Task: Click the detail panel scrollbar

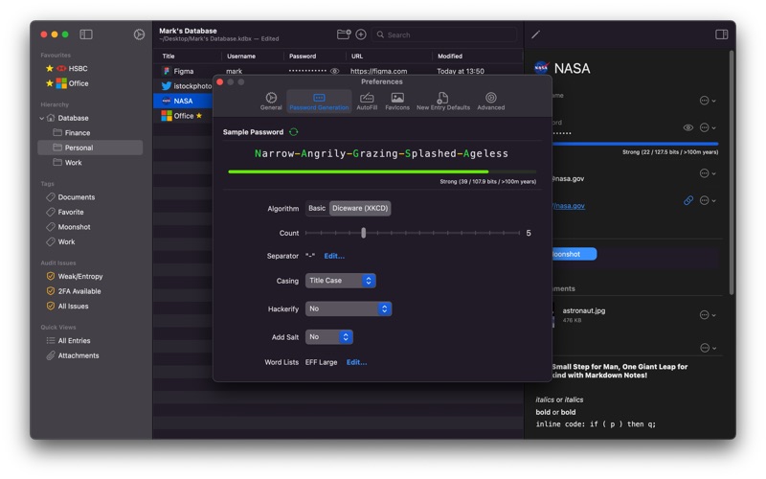Action: [x=732, y=172]
